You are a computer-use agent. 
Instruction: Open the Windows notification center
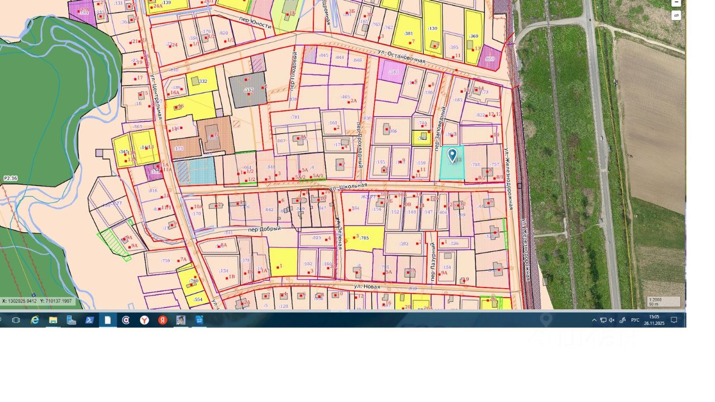(x=674, y=320)
